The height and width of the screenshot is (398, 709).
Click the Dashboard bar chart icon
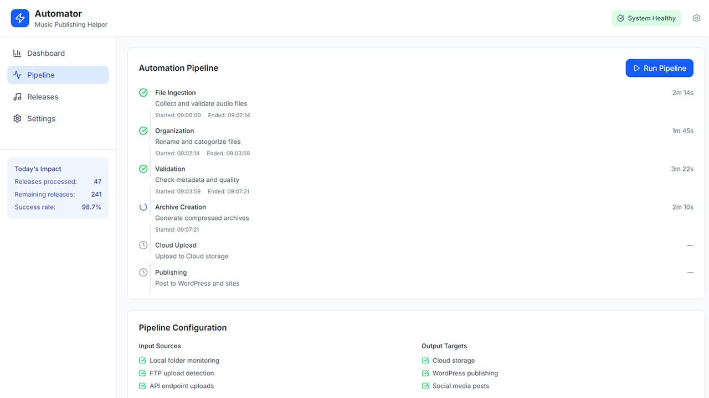(x=17, y=53)
